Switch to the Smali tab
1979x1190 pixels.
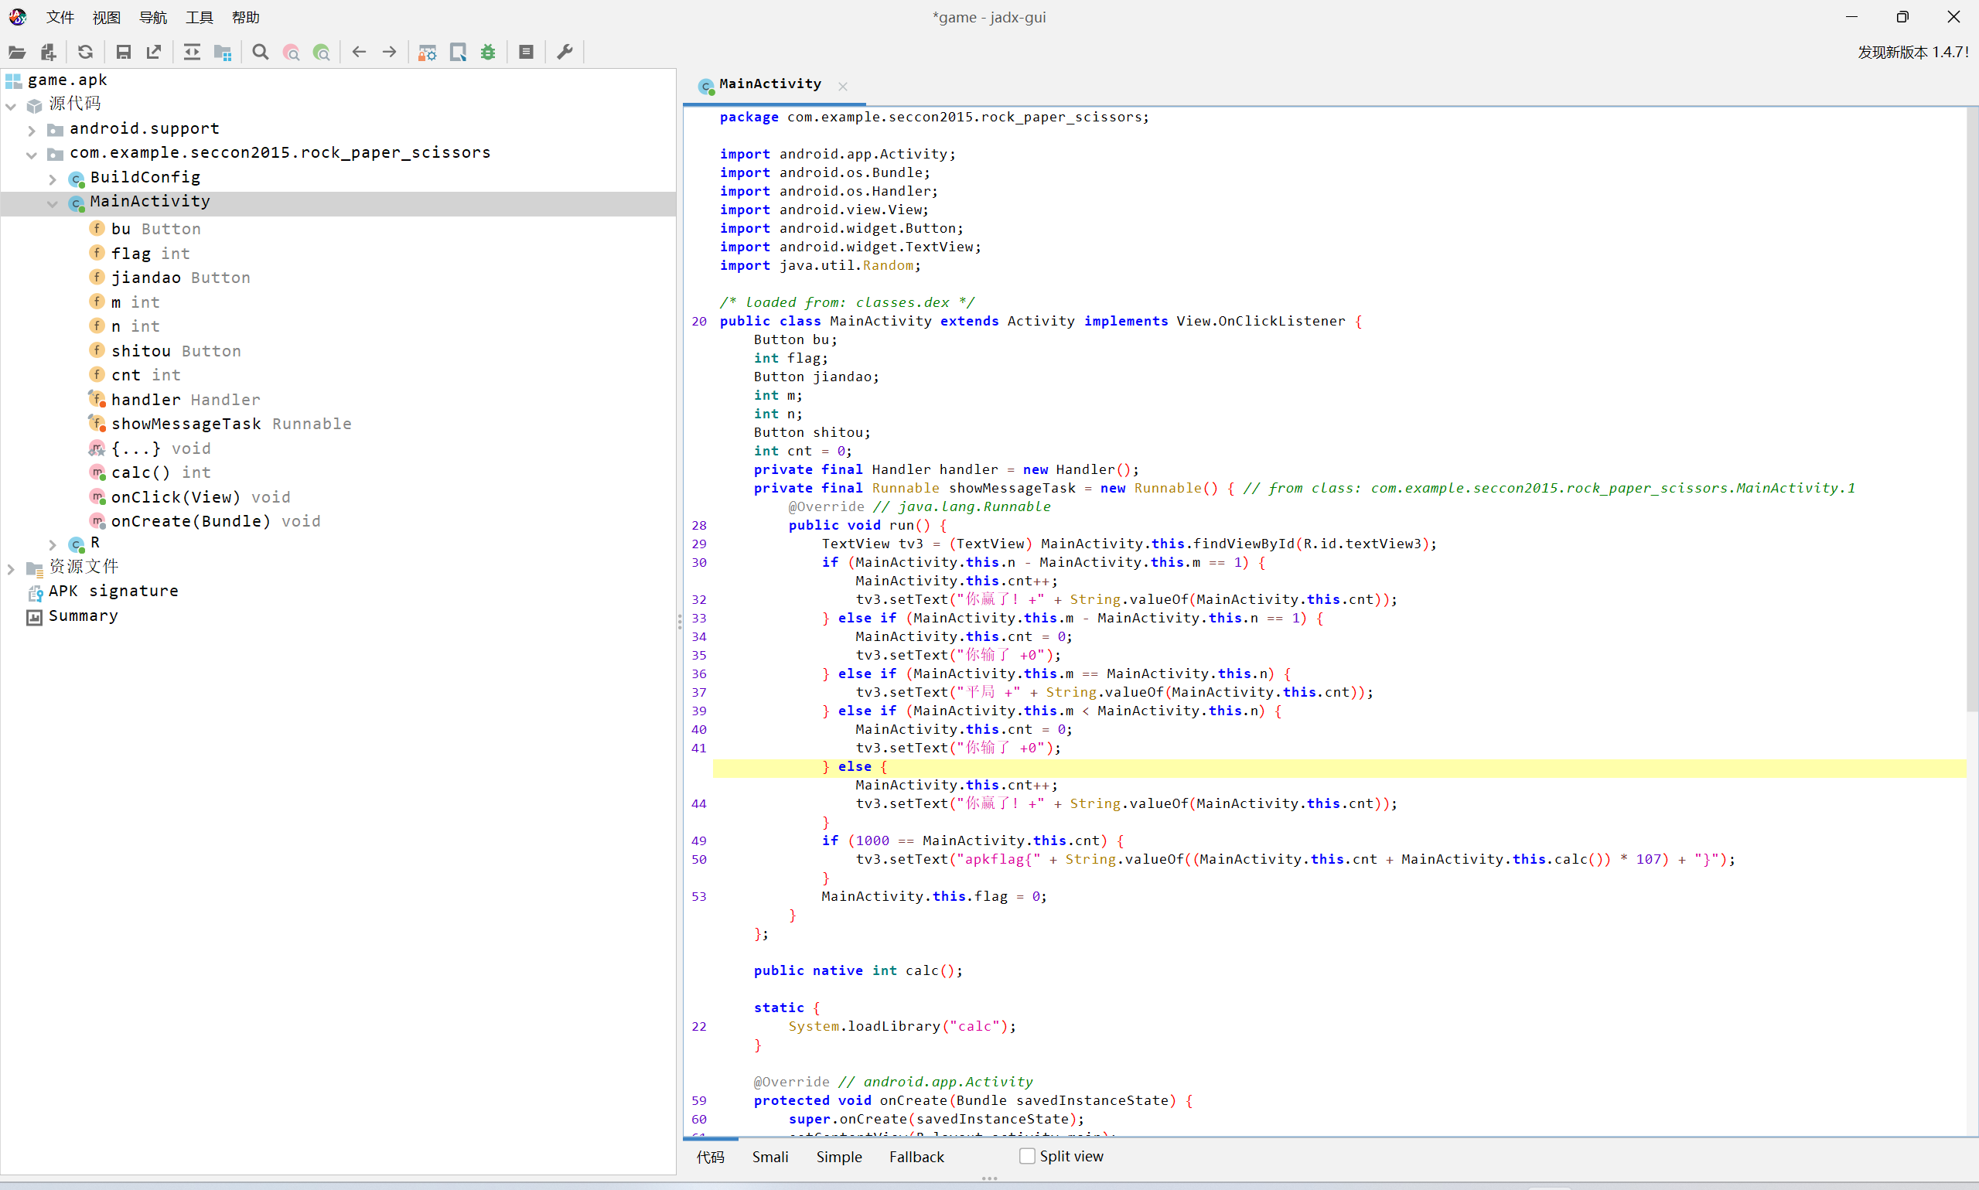tap(769, 1157)
